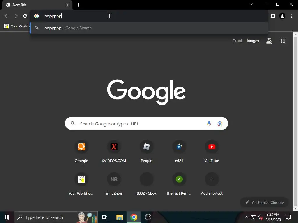
Task: Show hidden system tray icons
Action: pyautogui.click(x=246, y=217)
